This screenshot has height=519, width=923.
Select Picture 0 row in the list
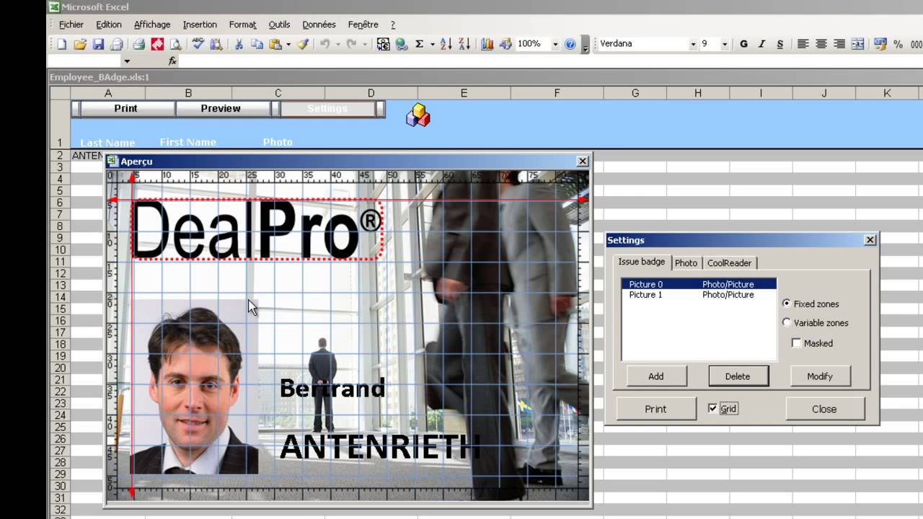[x=699, y=284]
